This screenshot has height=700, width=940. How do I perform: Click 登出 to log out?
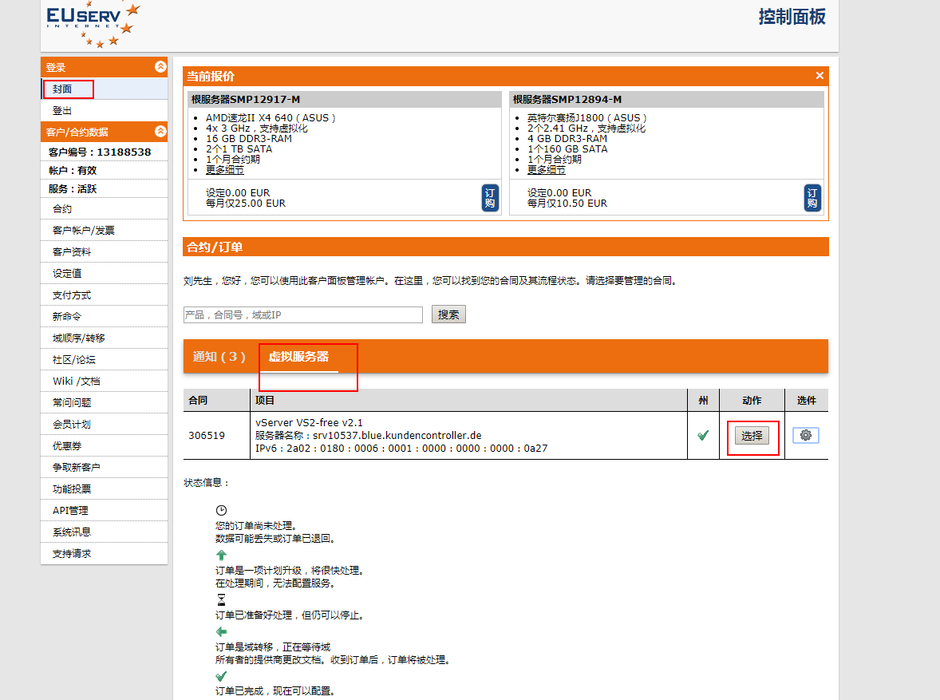point(61,110)
